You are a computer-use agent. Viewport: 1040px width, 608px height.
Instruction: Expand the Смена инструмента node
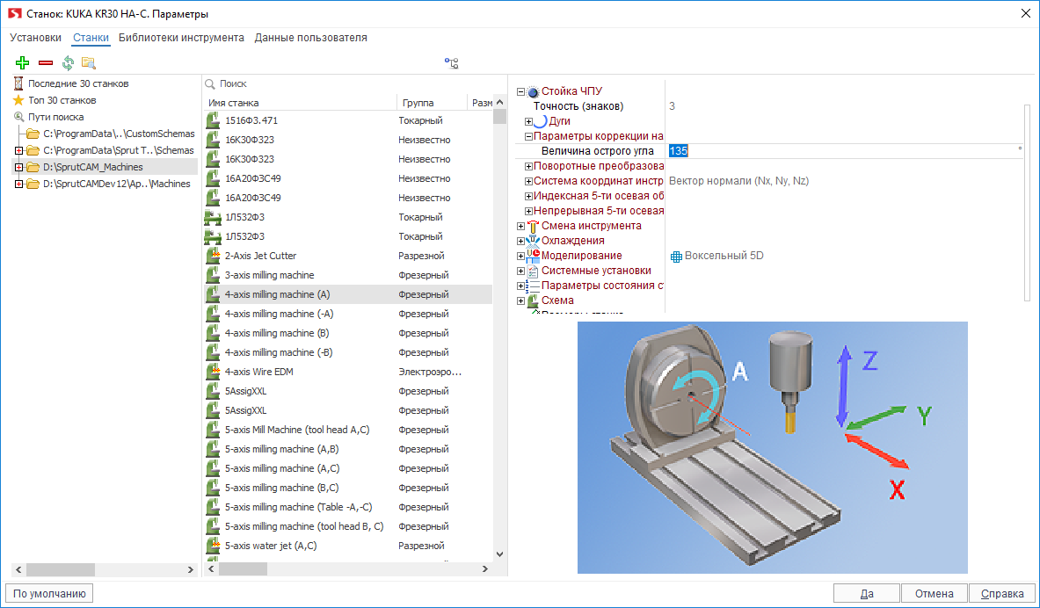pyautogui.click(x=520, y=226)
